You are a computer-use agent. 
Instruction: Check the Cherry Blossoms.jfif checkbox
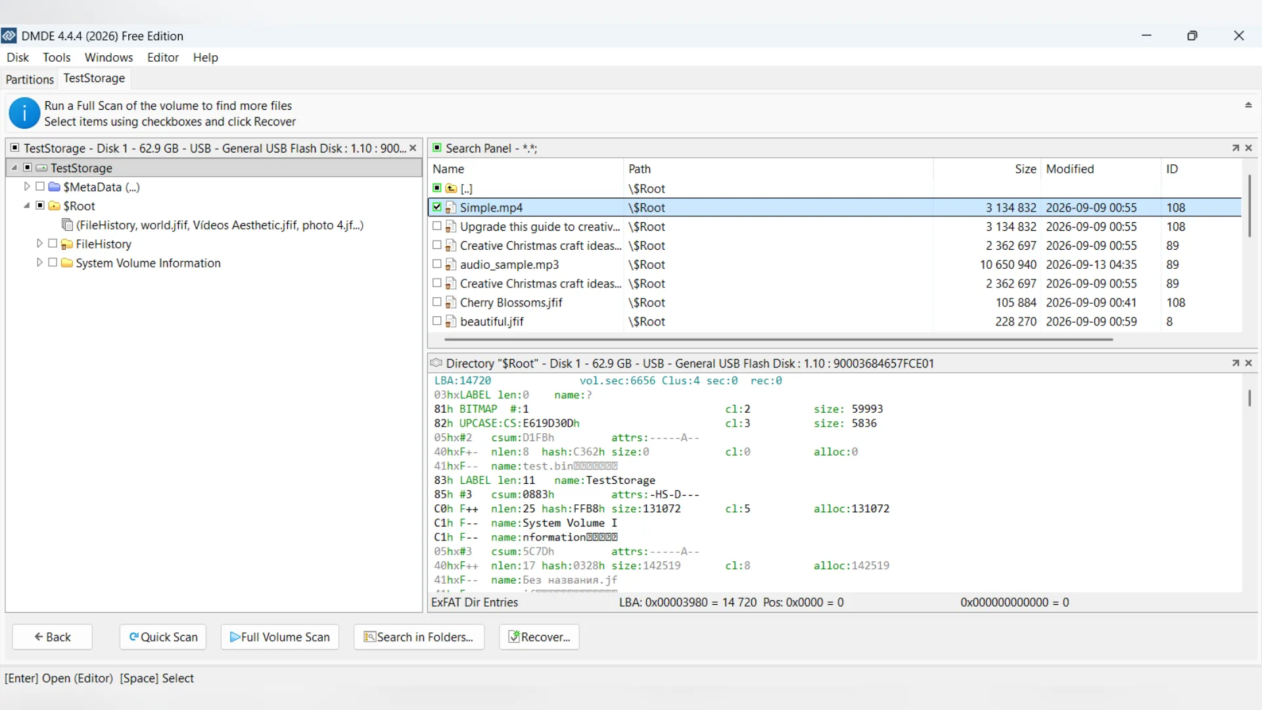tap(437, 302)
